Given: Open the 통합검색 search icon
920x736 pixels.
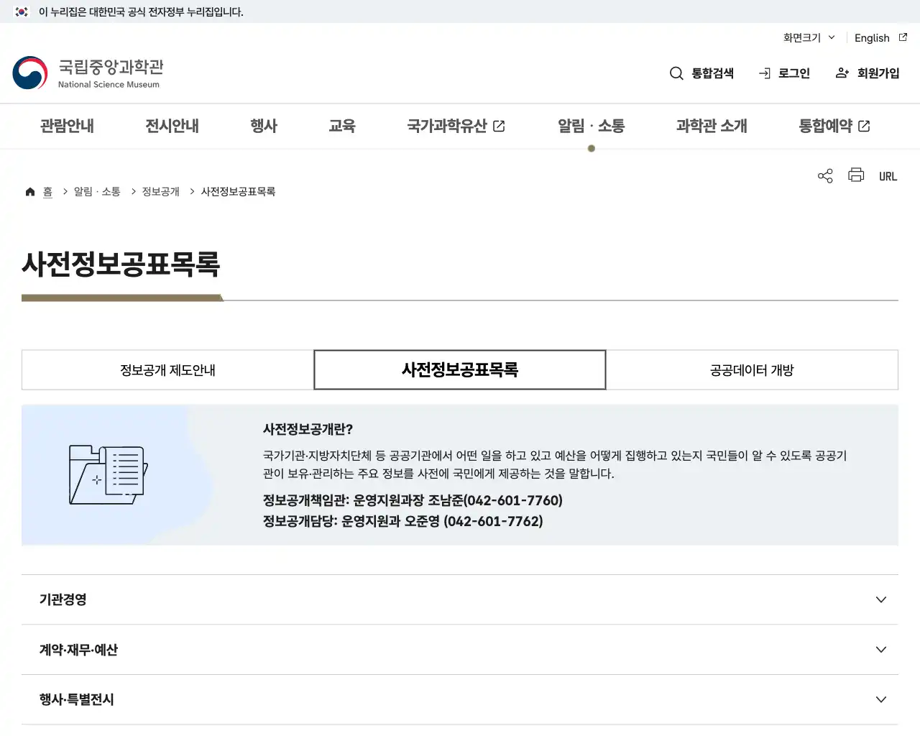Looking at the screenshot, I should coord(676,73).
